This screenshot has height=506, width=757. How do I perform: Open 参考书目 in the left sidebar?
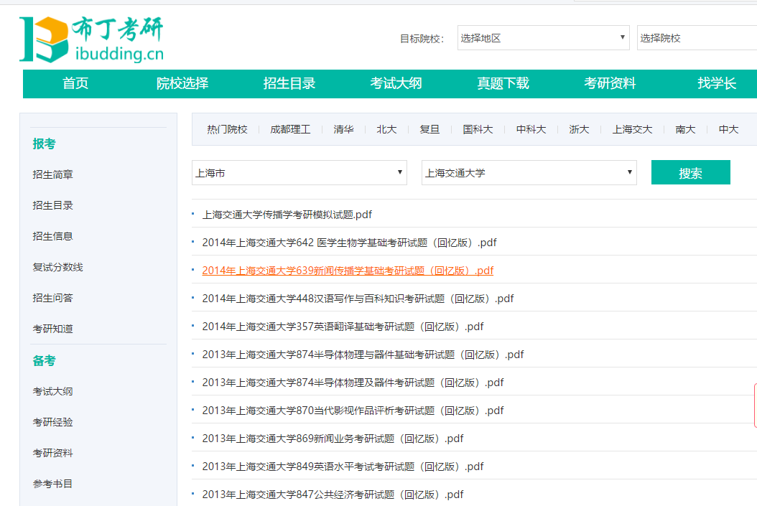tap(52, 484)
